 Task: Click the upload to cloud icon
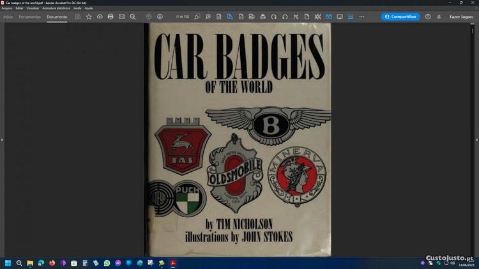tap(100, 17)
